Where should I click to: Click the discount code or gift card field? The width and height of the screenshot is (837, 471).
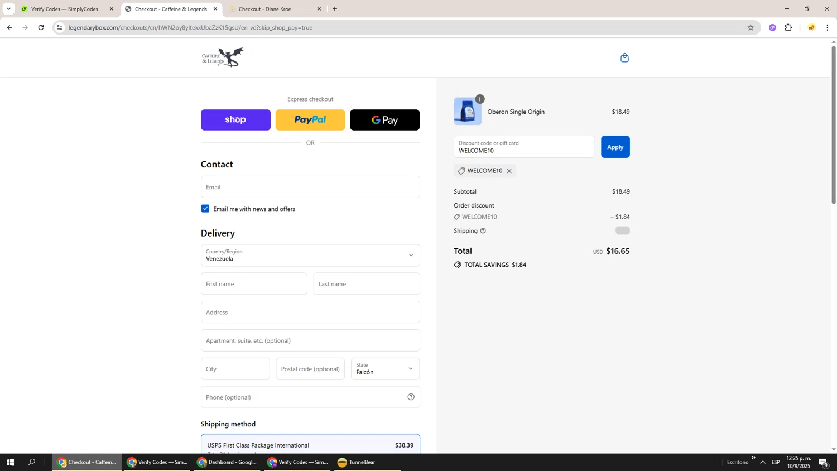click(525, 147)
